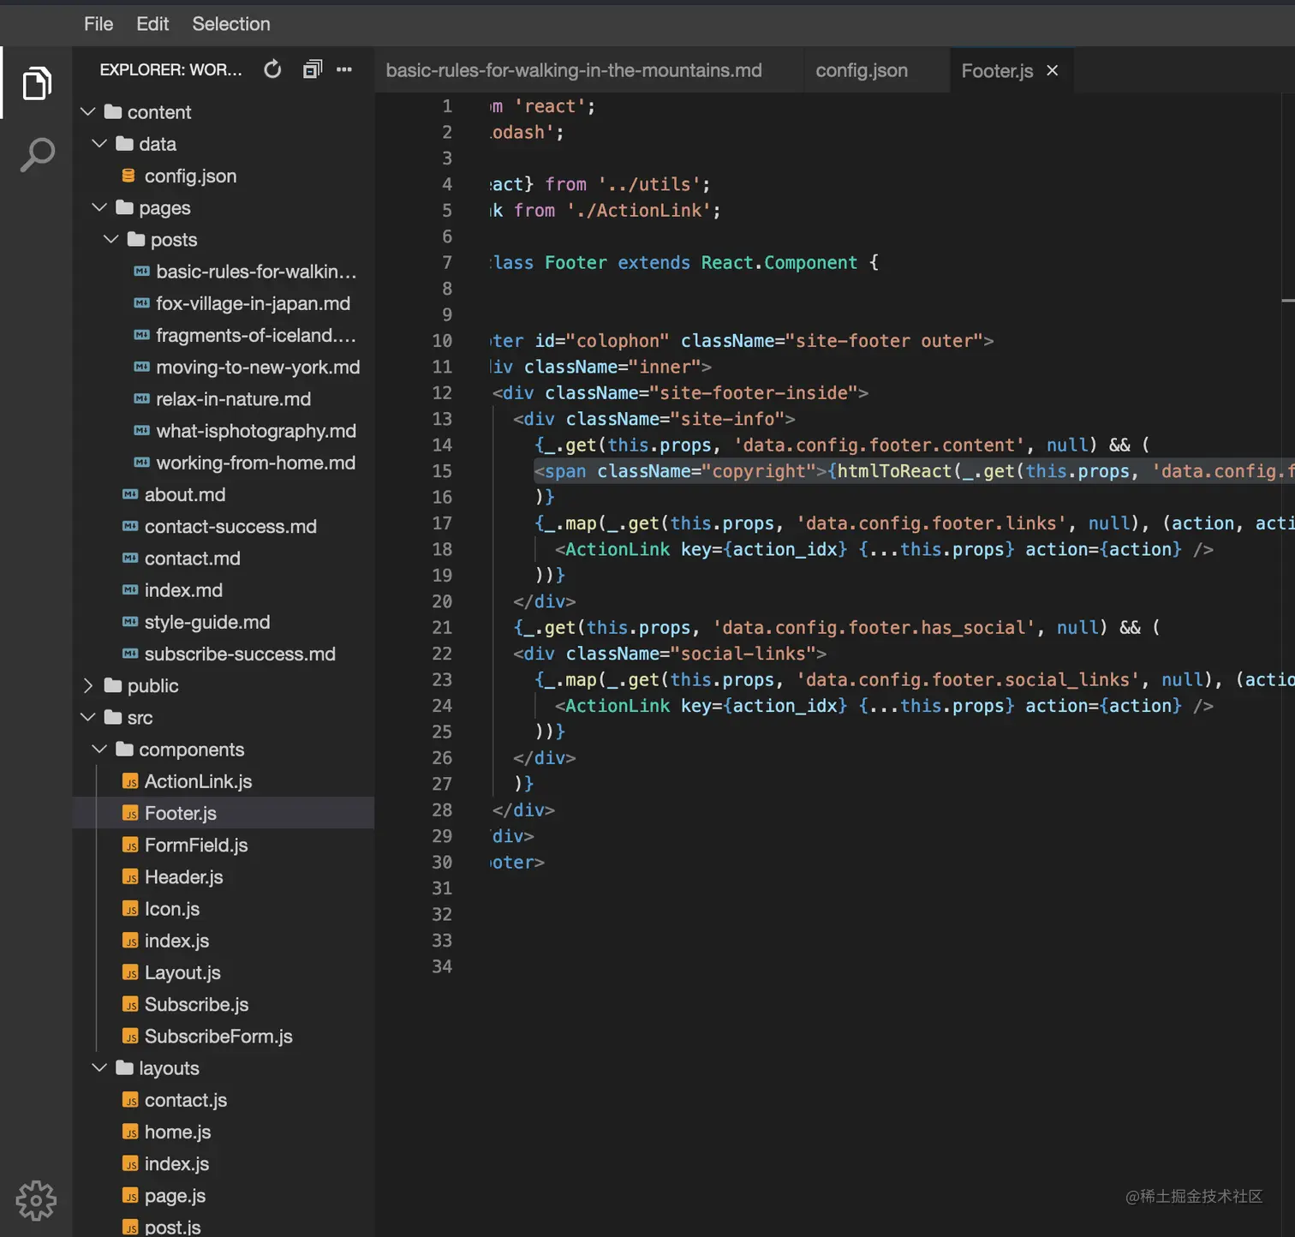
Task: Close the Footer.js editor tab
Action: pyautogui.click(x=1052, y=70)
